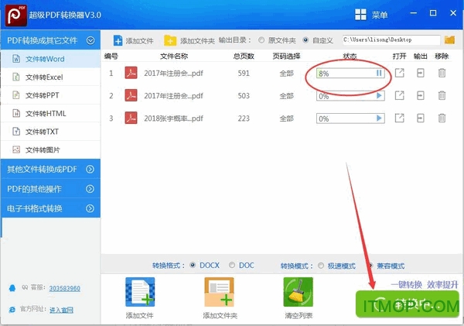Click PDF icon for file row 2 (503 pages)
The width and height of the screenshot is (464, 326).
131,95
